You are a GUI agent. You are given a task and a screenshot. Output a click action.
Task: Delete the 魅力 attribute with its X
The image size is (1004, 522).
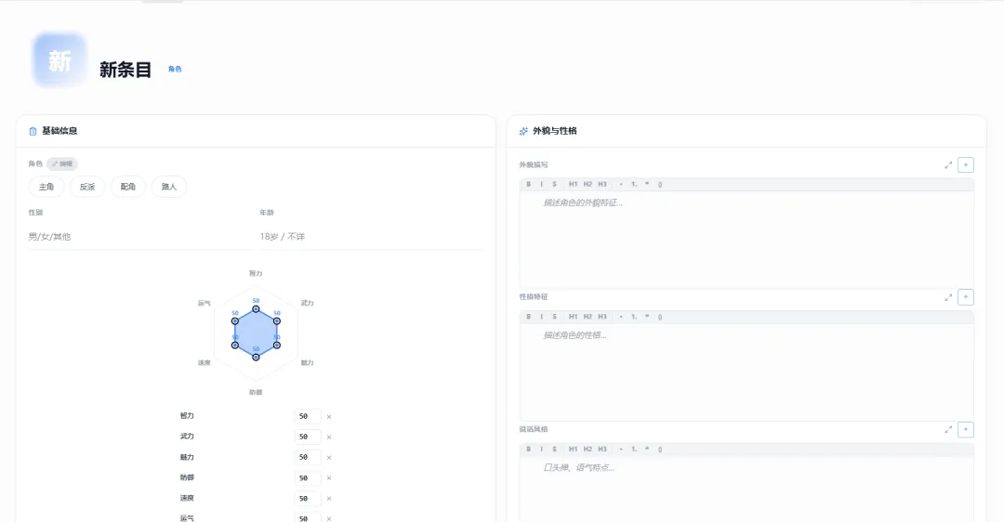pos(329,458)
